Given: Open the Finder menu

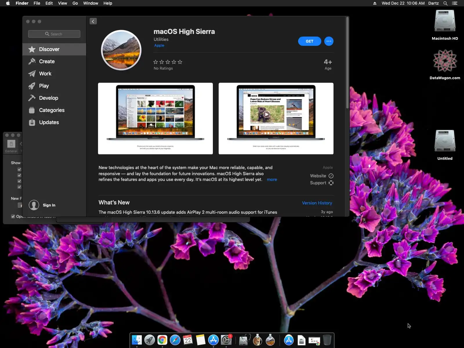Looking at the screenshot, I should click(x=22, y=3).
